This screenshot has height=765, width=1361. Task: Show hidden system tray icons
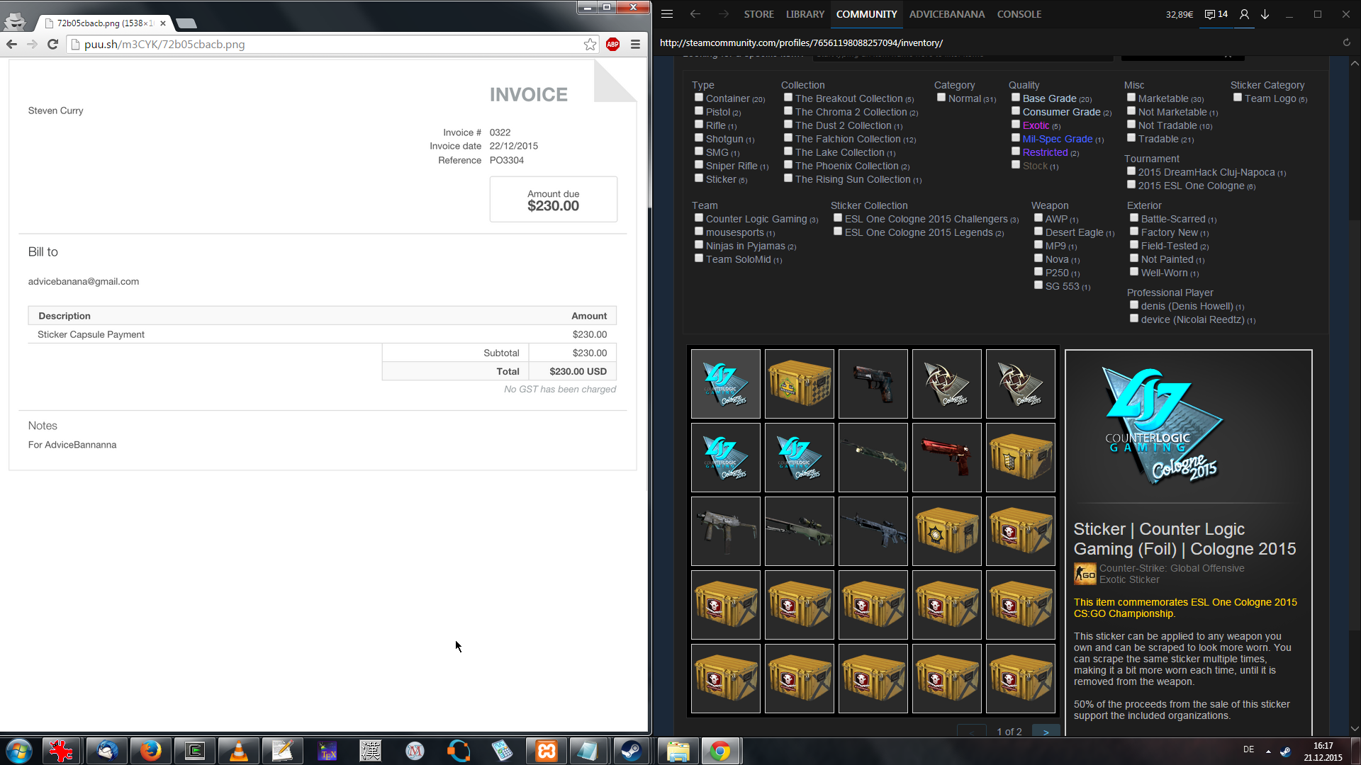[1268, 751]
